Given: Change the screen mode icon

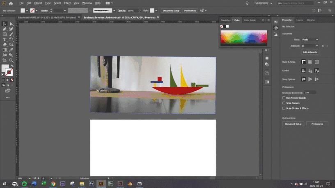Looking at the screenshot, I should (8, 91).
